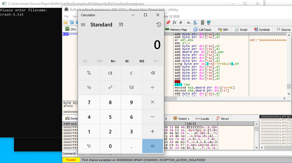The height and width of the screenshot is (163, 292).
Task: Click disassembly vertical scrollbar up arrow
Action: [289, 35]
